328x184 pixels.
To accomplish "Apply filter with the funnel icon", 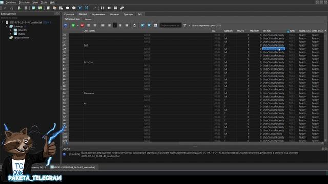I will (185, 25).
